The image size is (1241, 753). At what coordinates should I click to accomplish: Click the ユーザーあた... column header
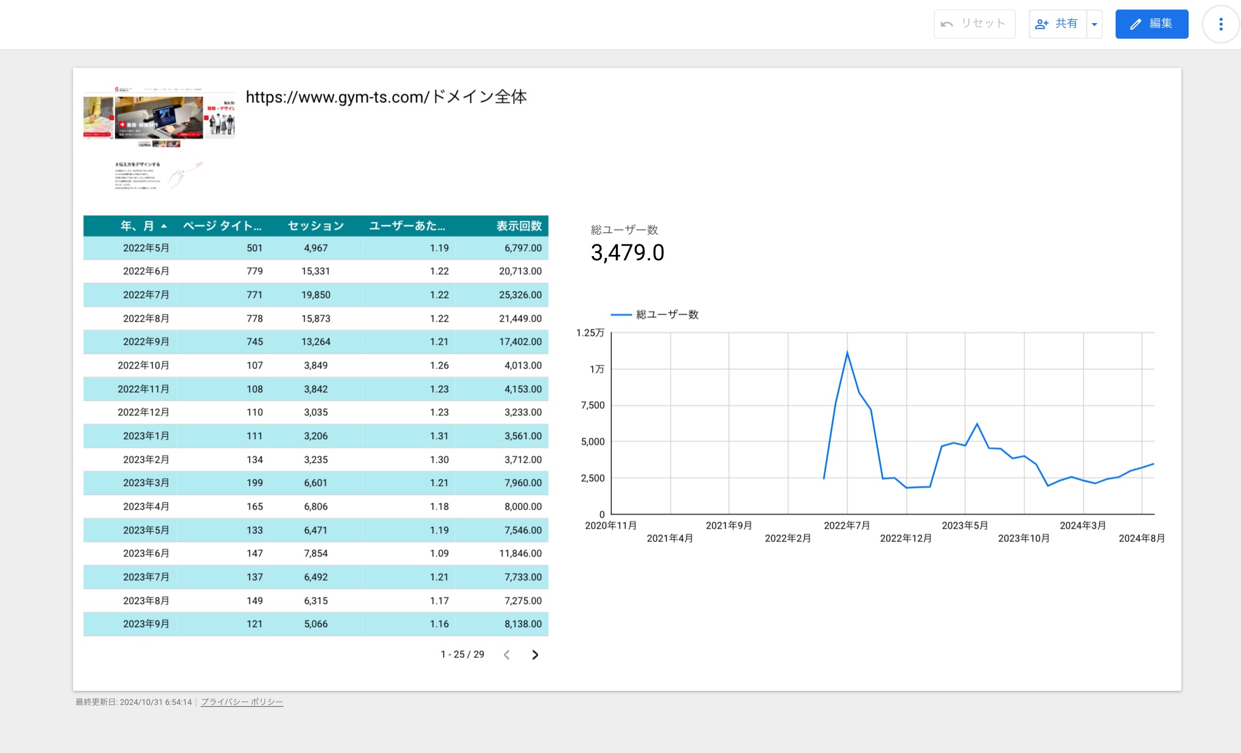coord(407,226)
